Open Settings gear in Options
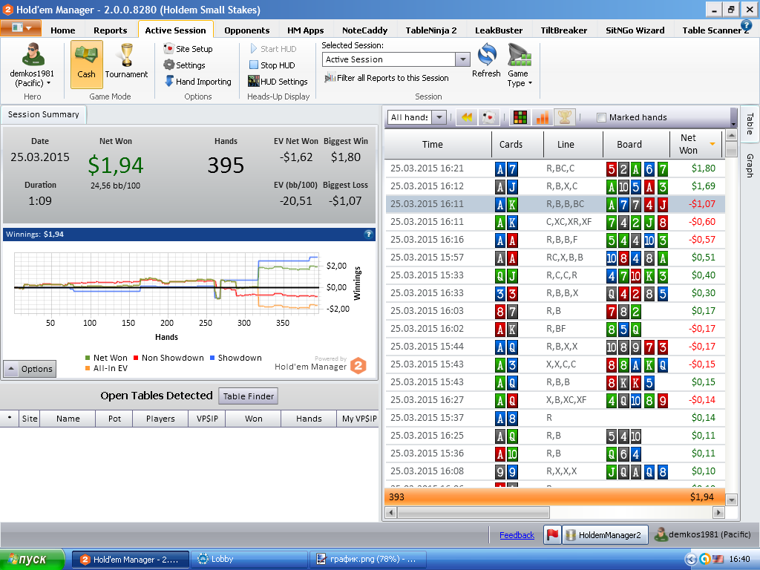The image size is (760, 570). point(185,65)
